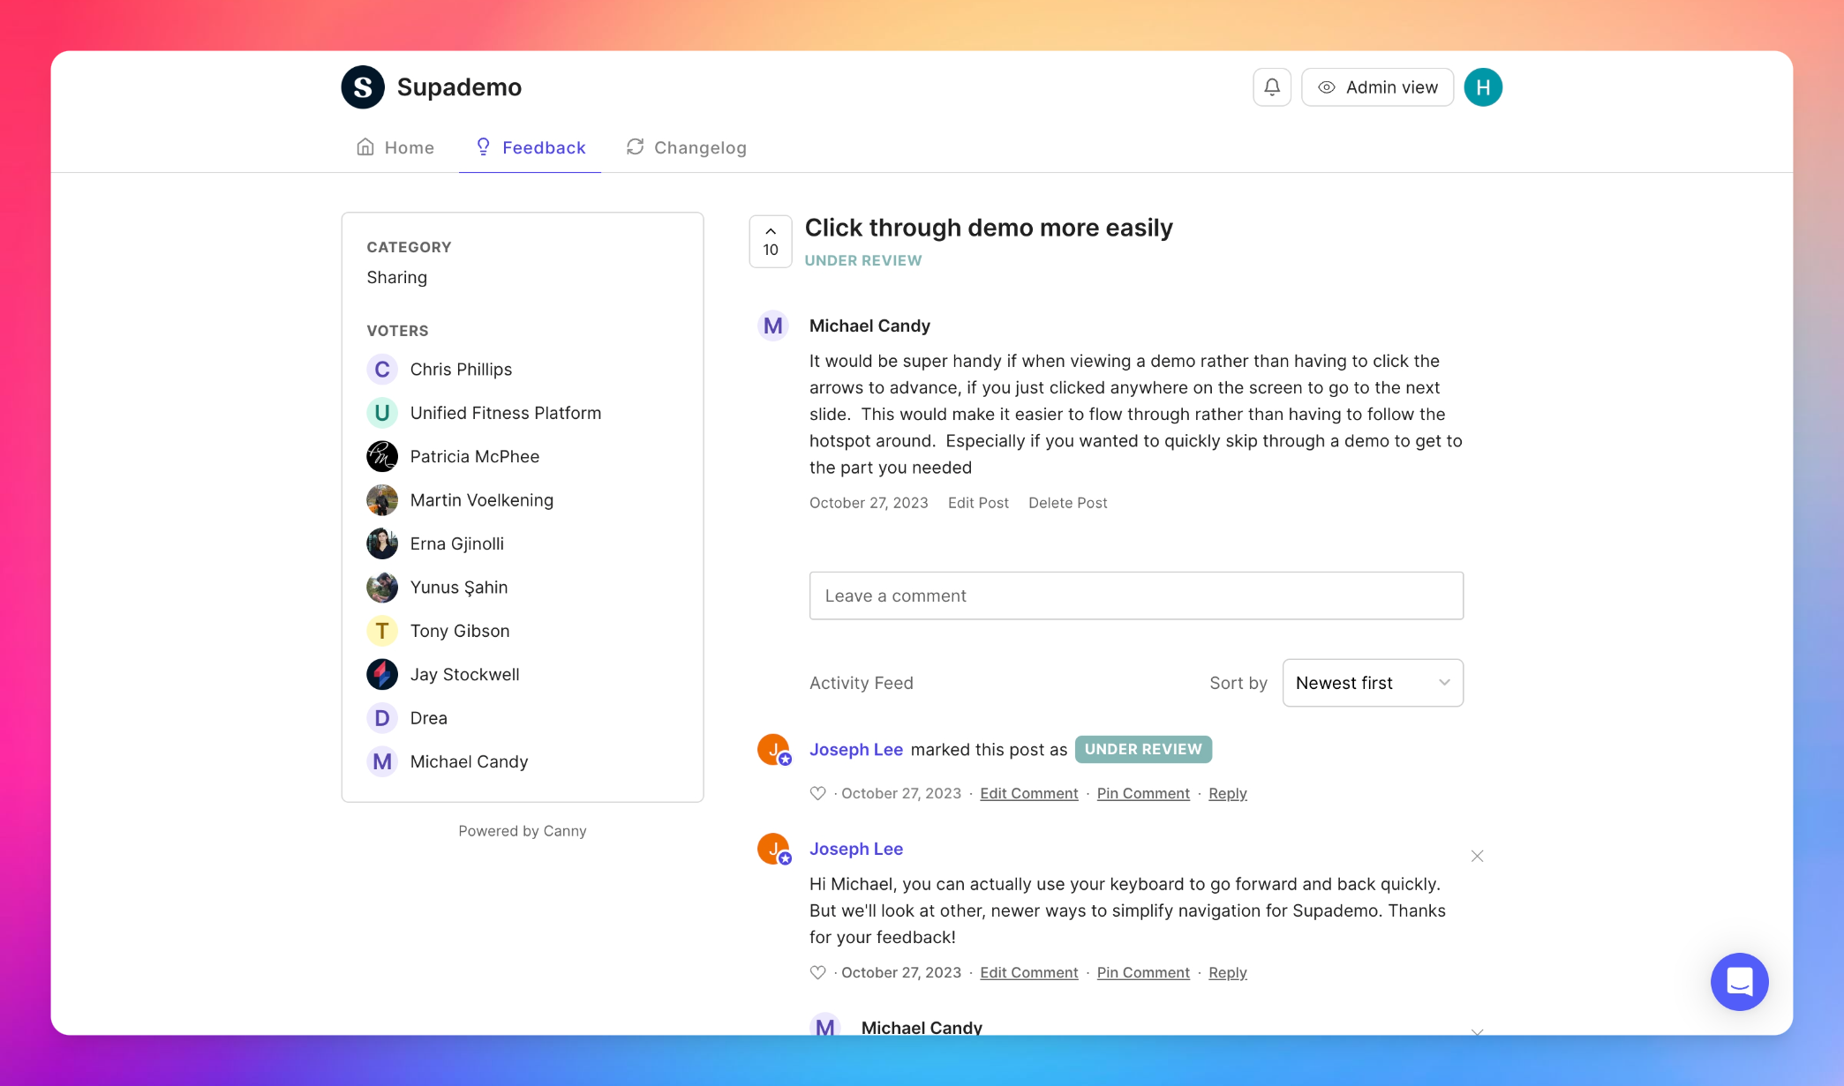Click Yunus Şahin's avatar photo
The width and height of the screenshot is (1844, 1086).
tap(382, 588)
